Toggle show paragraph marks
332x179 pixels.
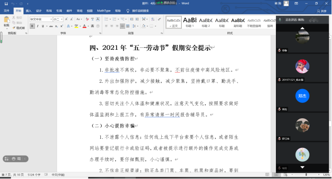[159, 19]
